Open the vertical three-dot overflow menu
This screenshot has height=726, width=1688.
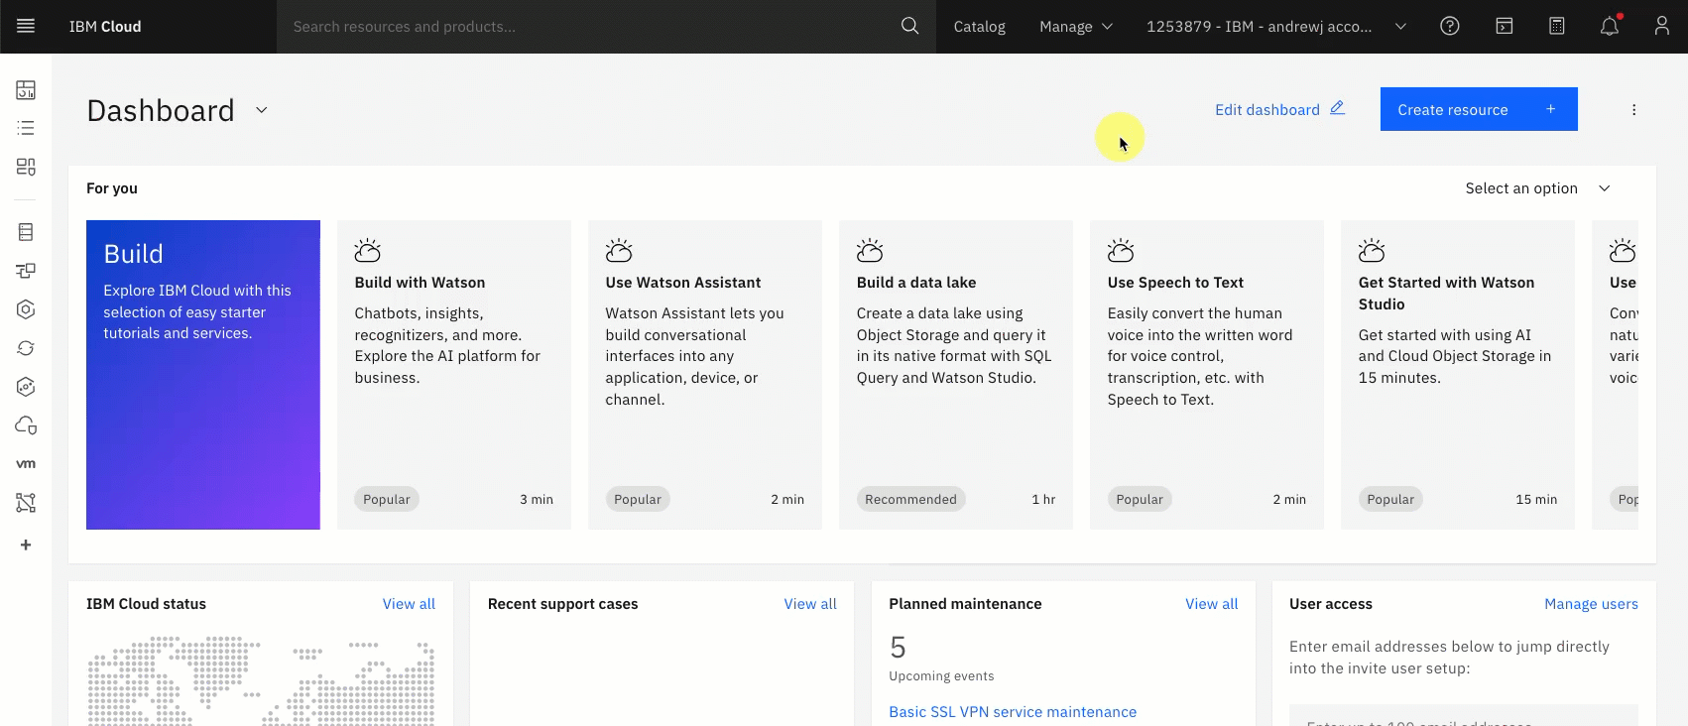point(1633,110)
